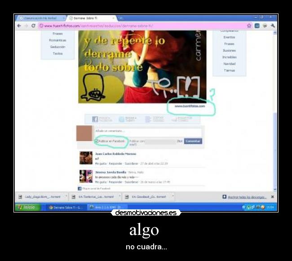The height and width of the screenshot is (261, 292).
Task: Click the Tuenti share icon
Action: [x=121, y=119]
